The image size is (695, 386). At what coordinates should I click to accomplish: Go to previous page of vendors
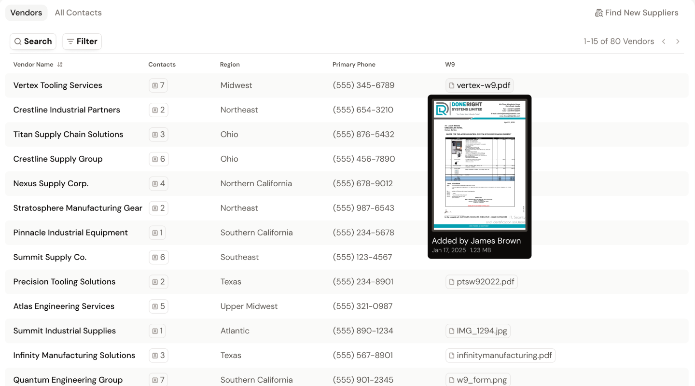[x=664, y=41]
